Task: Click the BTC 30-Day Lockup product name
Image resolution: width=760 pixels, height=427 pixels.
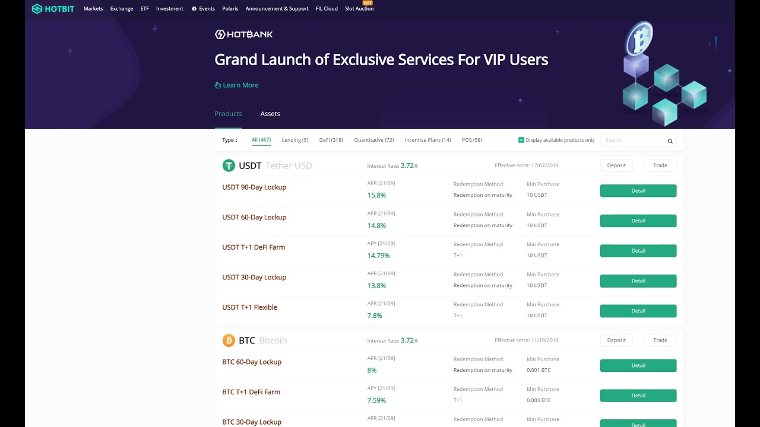Action: point(252,422)
